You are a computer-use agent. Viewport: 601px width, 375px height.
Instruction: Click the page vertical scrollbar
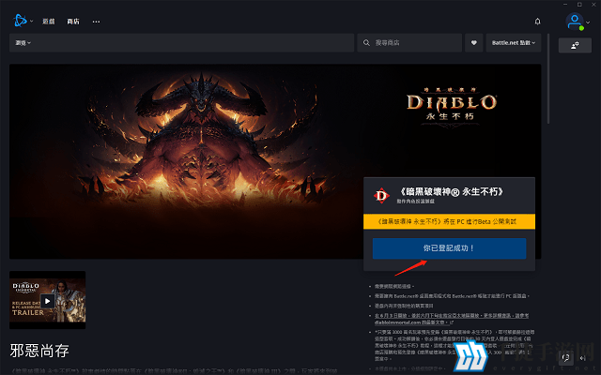[548, 79]
